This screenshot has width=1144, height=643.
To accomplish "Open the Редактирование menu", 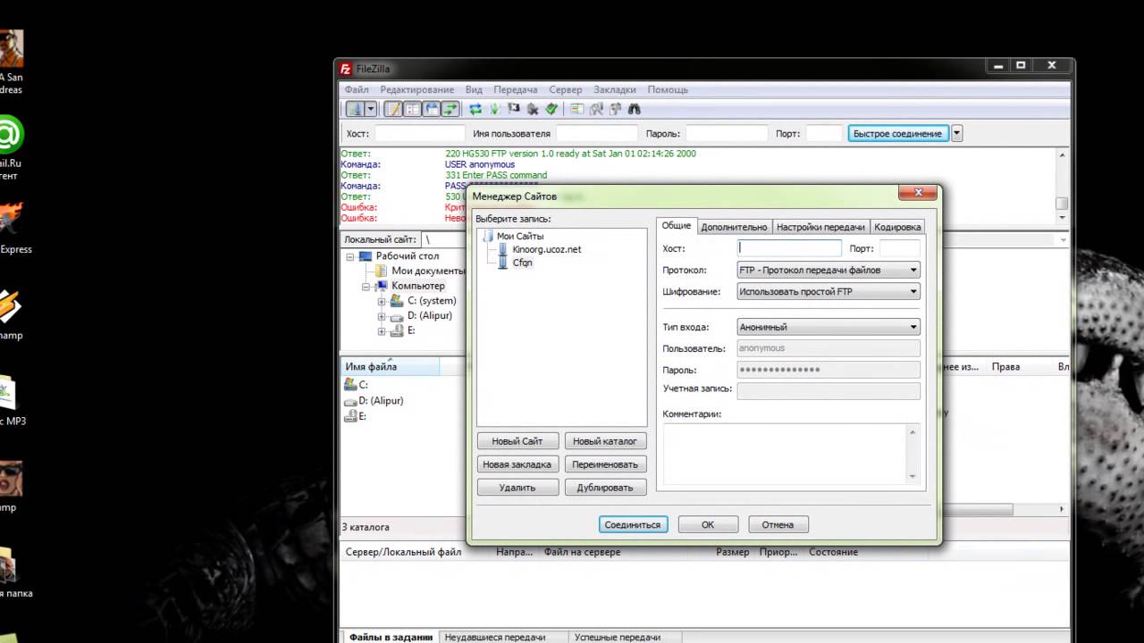I will [416, 89].
